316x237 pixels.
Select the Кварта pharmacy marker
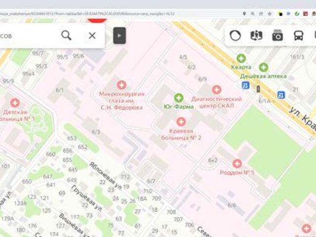point(241,58)
